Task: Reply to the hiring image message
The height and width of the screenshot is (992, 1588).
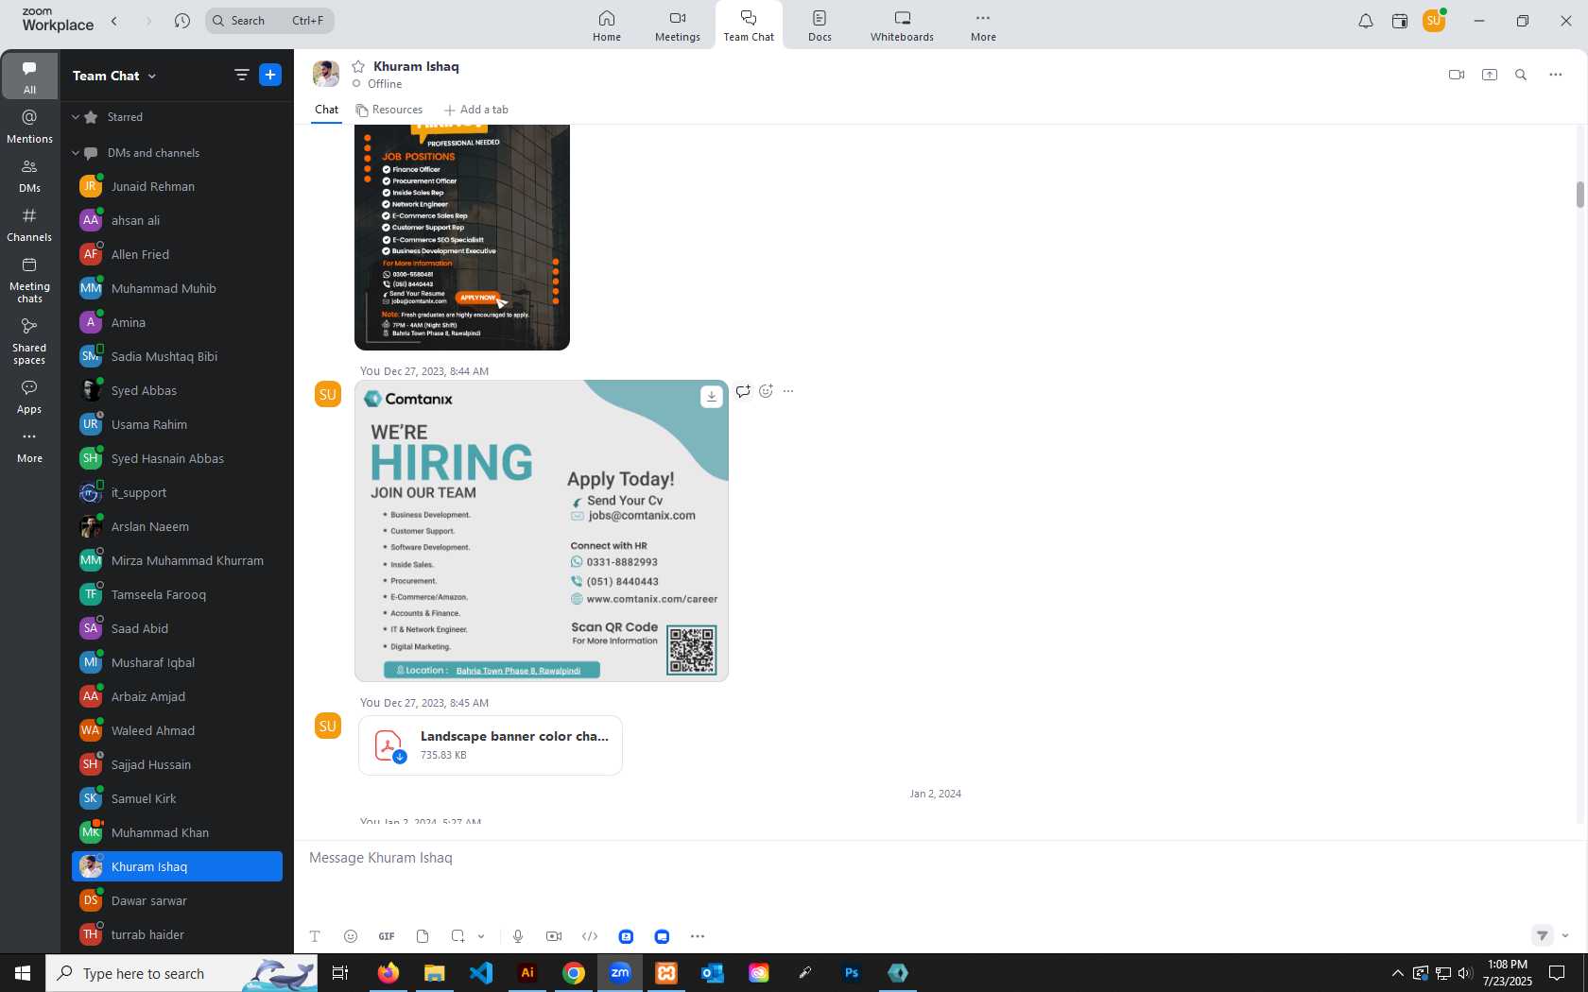Action: [x=743, y=391]
